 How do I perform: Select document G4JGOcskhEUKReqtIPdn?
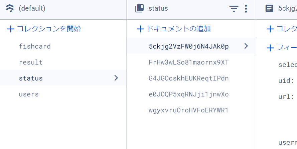pyautogui.click(x=189, y=78)
